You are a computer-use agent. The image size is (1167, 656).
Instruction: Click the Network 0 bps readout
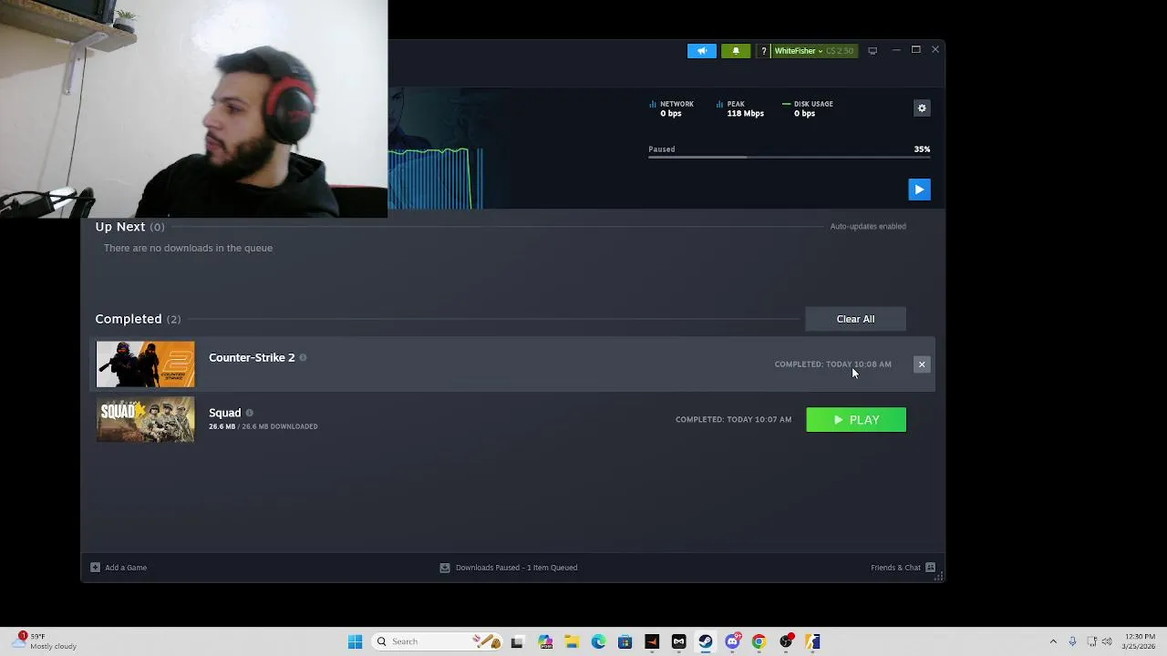tap(671, 108)
